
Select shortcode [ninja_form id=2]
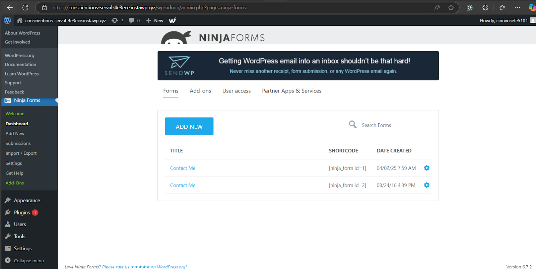pyautogui.click(x=347, y=185)
